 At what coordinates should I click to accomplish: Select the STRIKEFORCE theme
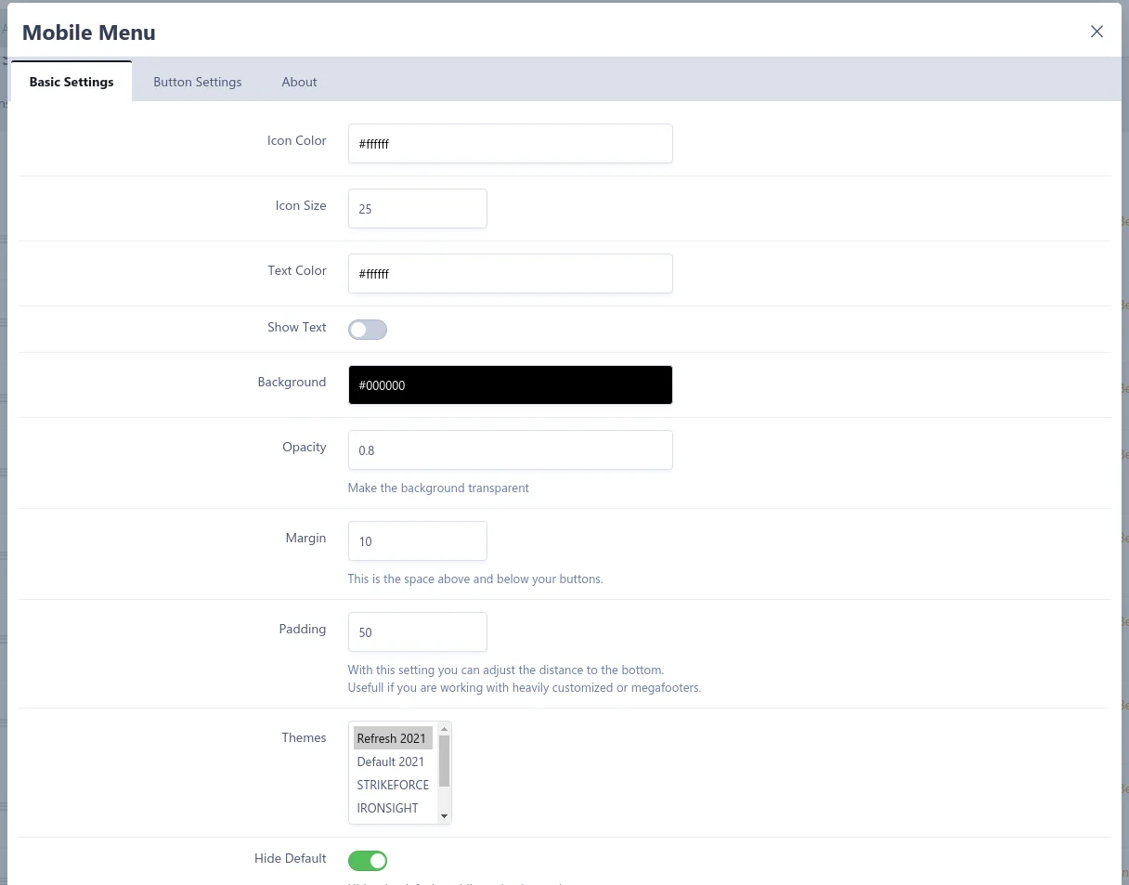click(x=393, y=785)
